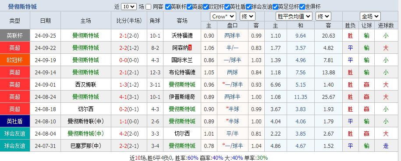Click the 0-2(0-1) score at 切尔西
Viewport: 401px width, 161px height.
click(x=129, y=109)
